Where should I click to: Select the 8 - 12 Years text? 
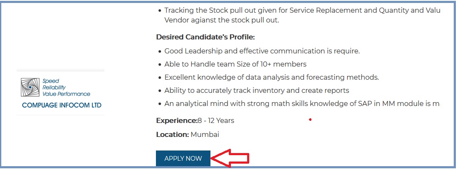216,120
